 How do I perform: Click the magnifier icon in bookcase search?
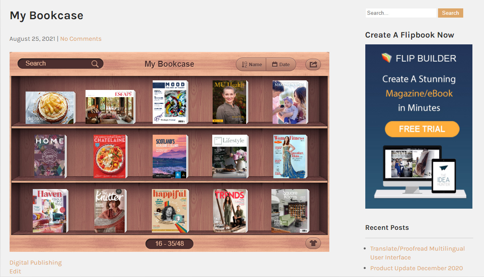click(x=95, y=64)
